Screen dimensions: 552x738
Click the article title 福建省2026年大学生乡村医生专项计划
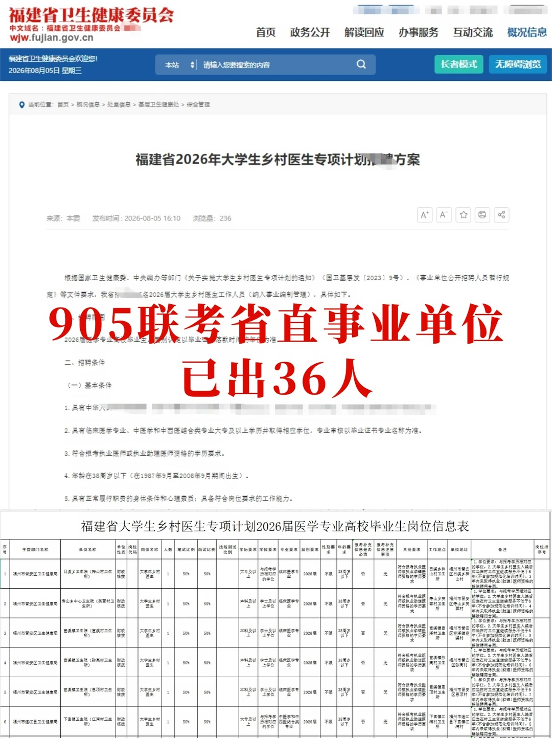point(278,160)
